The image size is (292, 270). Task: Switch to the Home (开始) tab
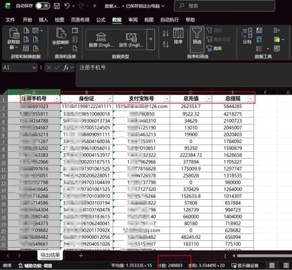27,20
